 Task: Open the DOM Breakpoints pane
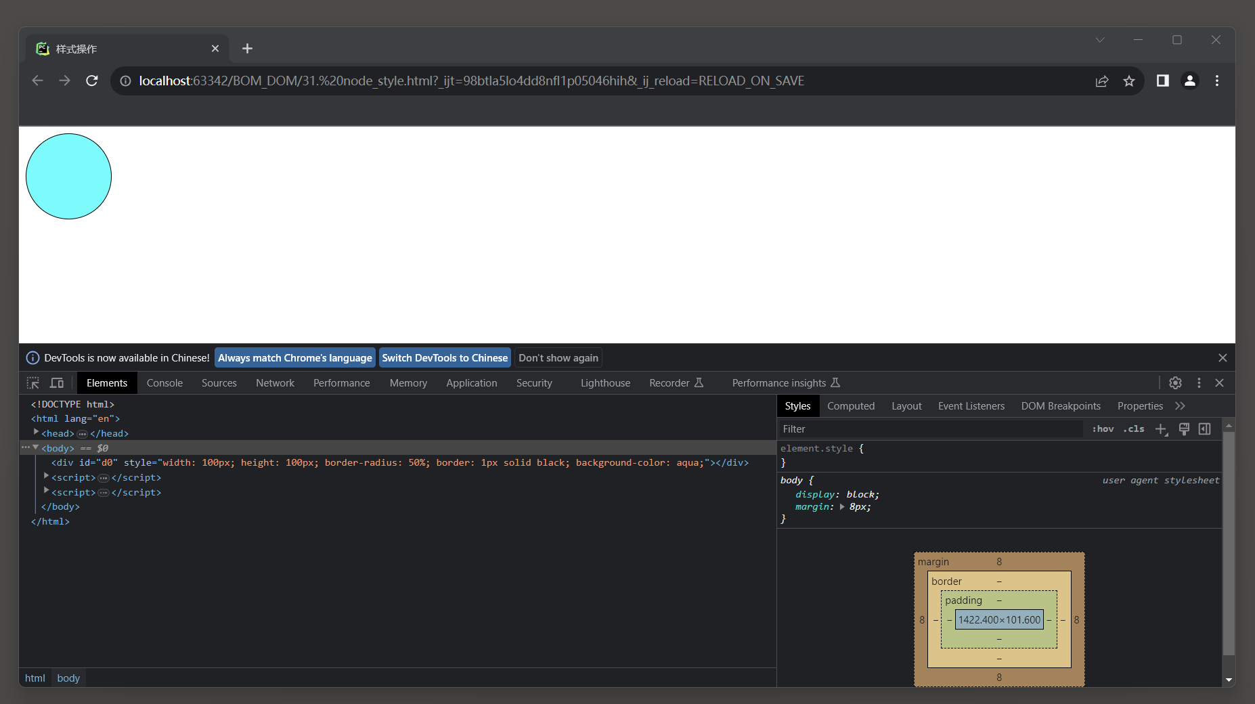(1061, 406)
